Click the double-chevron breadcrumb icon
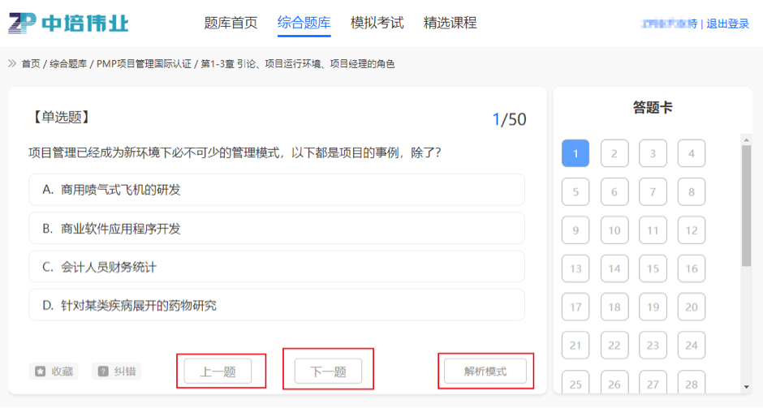This screenshot has width=763, height=408. (12, 63)
